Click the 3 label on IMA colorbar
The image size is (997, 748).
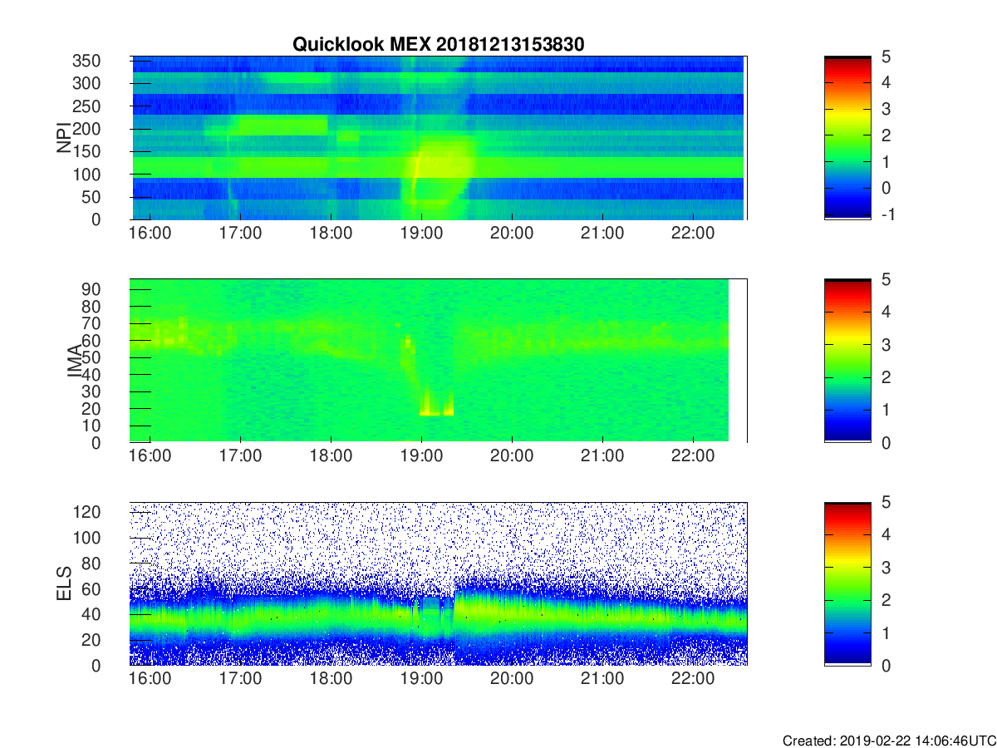coord(887,344)
